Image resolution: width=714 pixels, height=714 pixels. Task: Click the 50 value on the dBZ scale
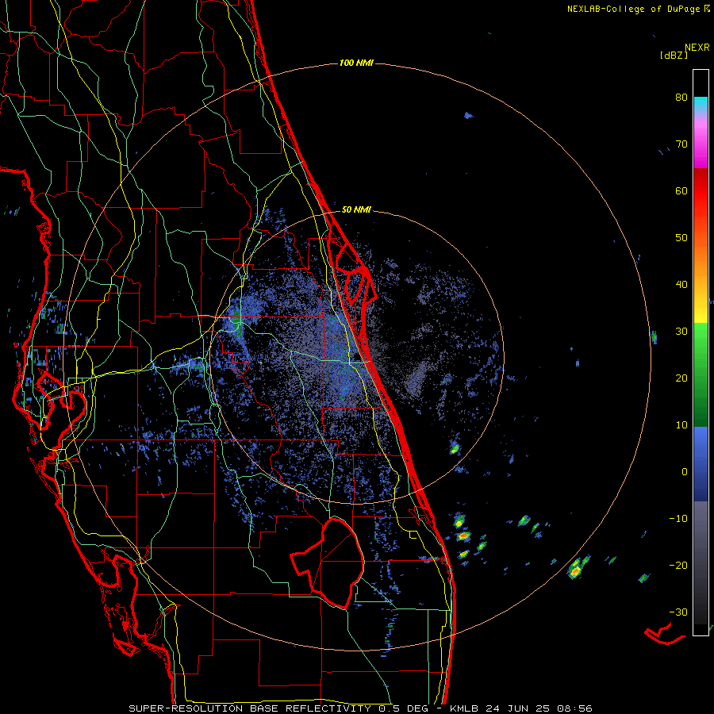[681, 238]
